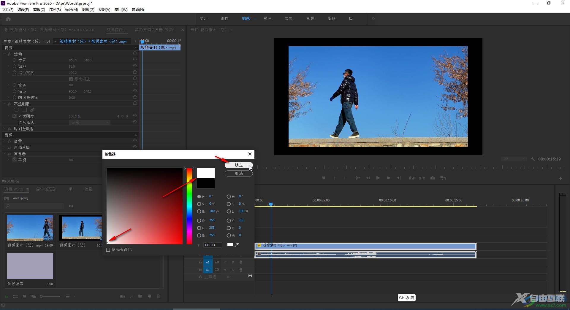The height and width of the screenshot is (310, 570).
Task: Open the Window (窗口) menu
Action: (x=121, y=10)
